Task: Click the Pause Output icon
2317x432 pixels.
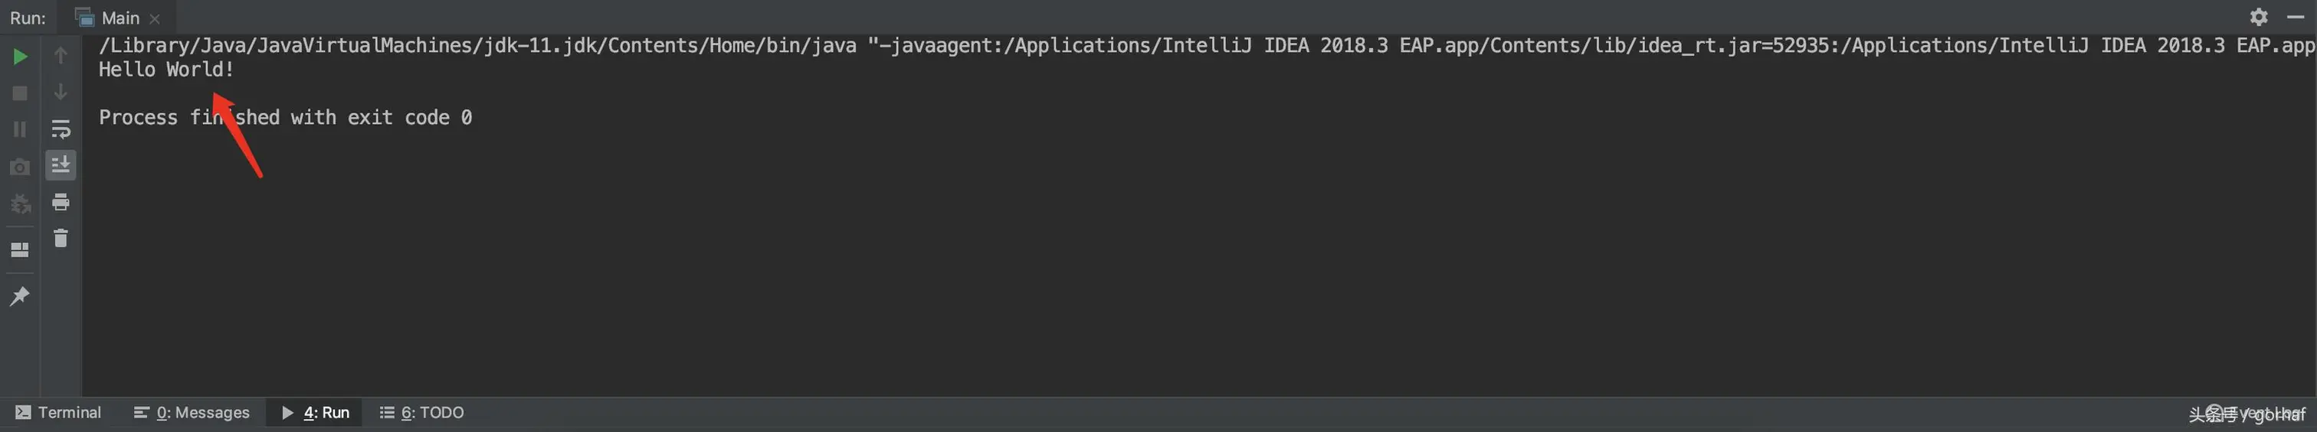Action: (x=20, y=129)
